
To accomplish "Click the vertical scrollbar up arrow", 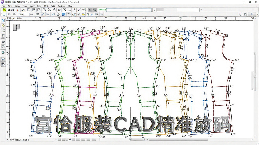I will click(255, 19).
